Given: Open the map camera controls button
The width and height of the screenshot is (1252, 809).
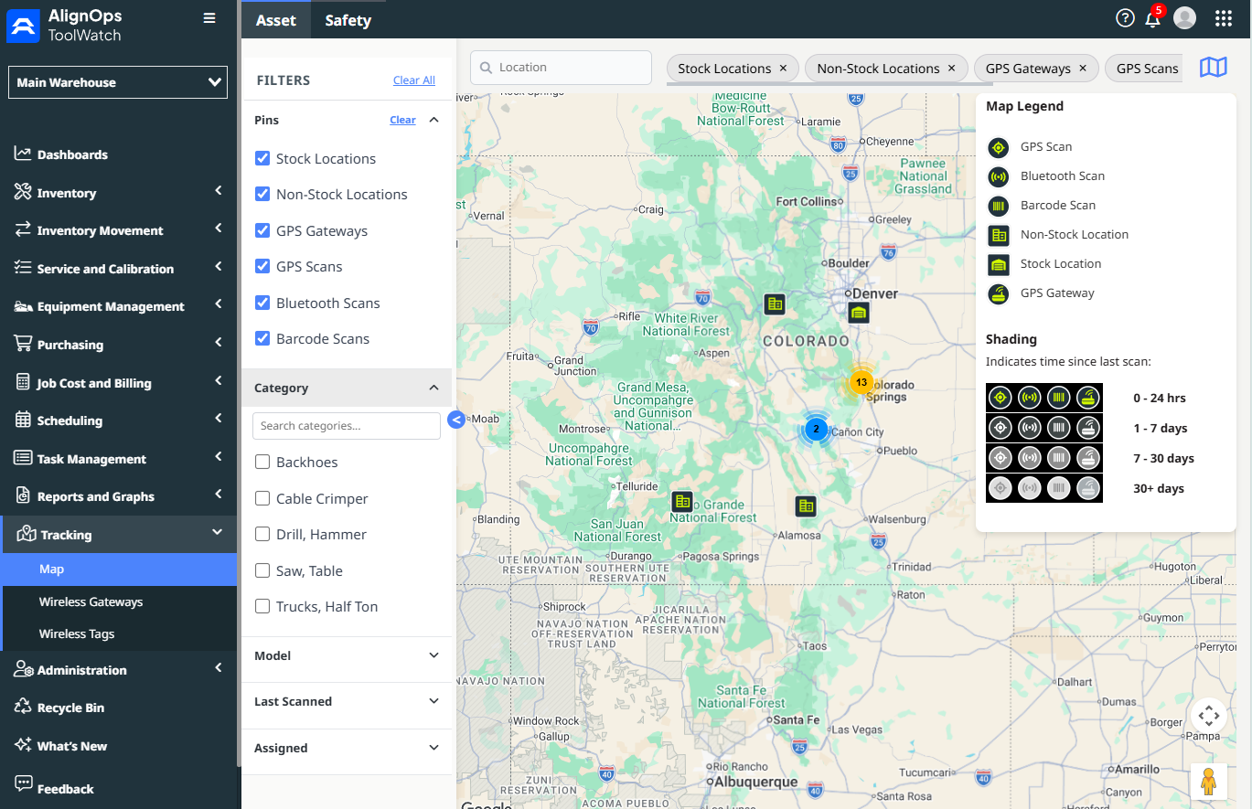Looking at the screenshot, I should 1208,716.
